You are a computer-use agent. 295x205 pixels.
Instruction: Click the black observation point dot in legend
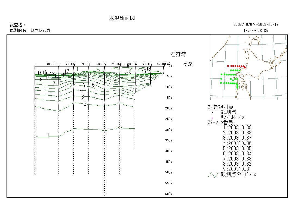coord(212,112)
